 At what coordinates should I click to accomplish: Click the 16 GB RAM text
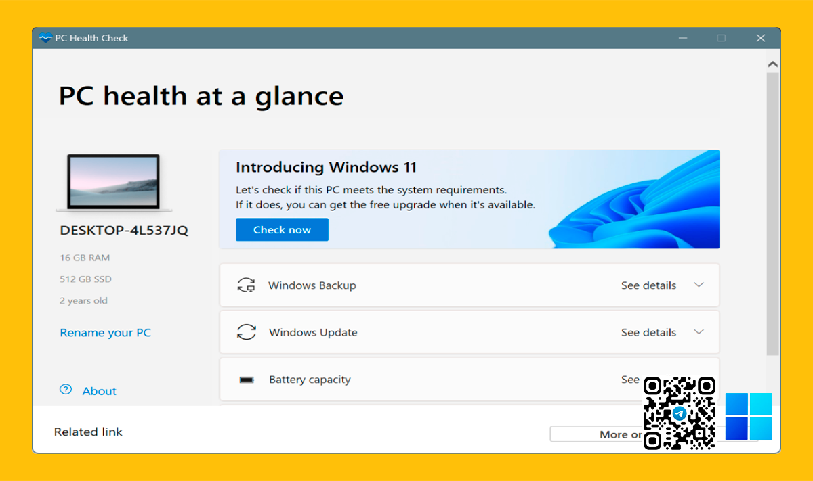pyautogui.click(x=85, y=258)
